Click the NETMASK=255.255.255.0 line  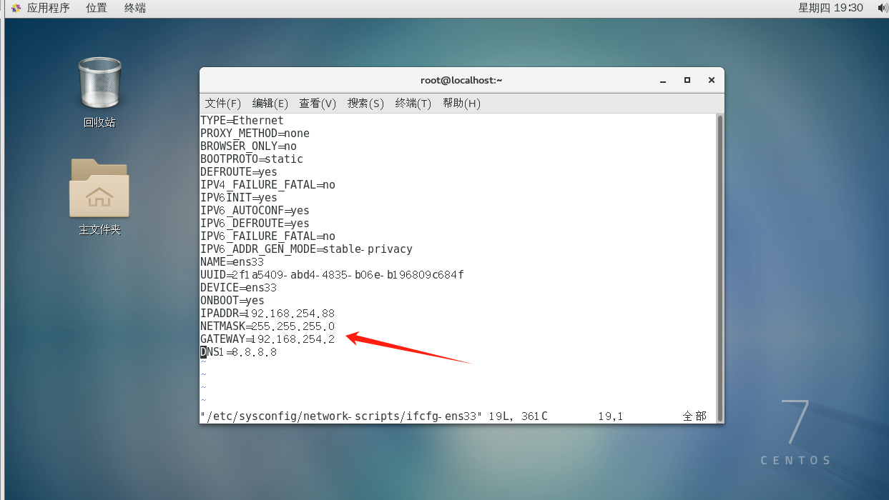click(x=267, y=326)
